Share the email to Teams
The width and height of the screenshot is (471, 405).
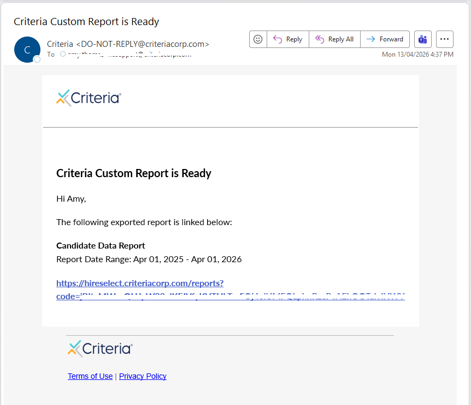click(x=423, y=39)
